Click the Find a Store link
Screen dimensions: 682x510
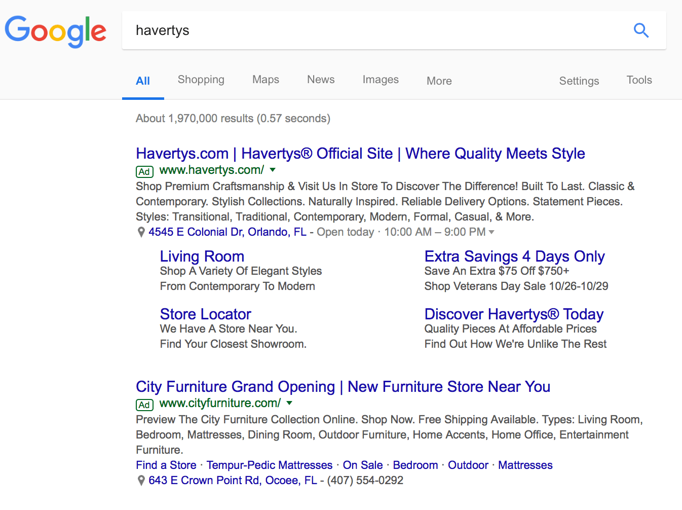pyautogui.click(x=166, y=465)
